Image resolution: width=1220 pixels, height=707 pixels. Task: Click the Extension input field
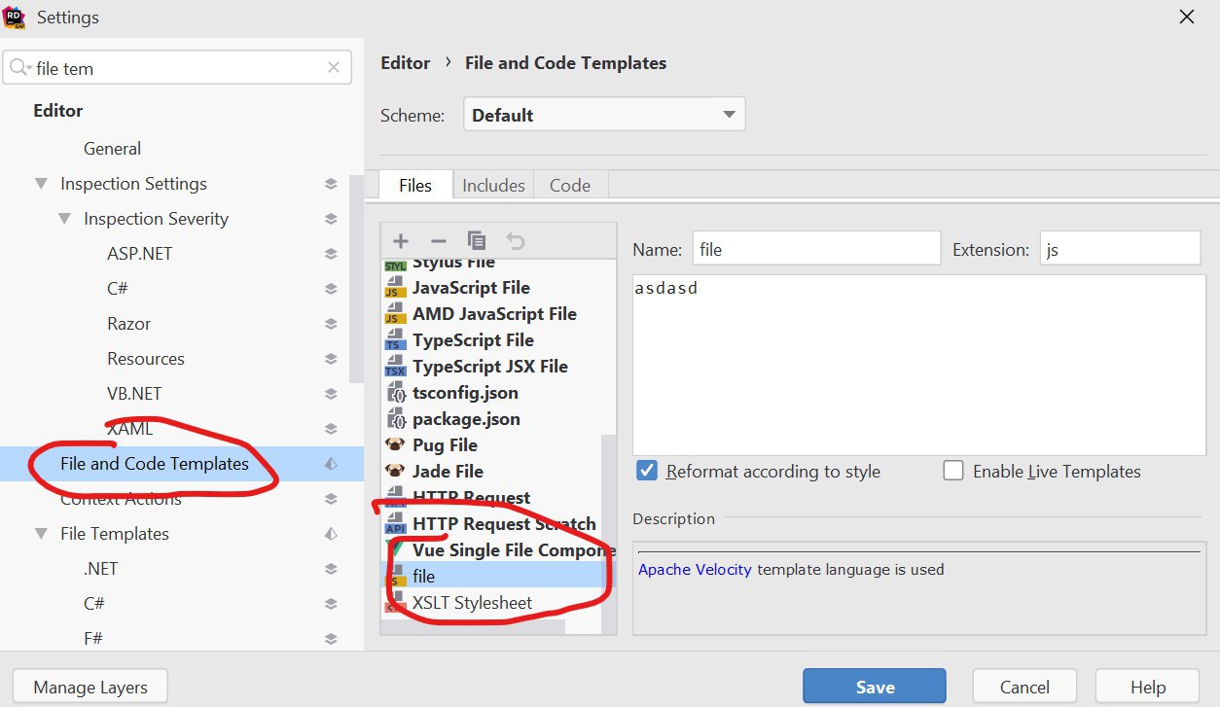(1119, 249)
